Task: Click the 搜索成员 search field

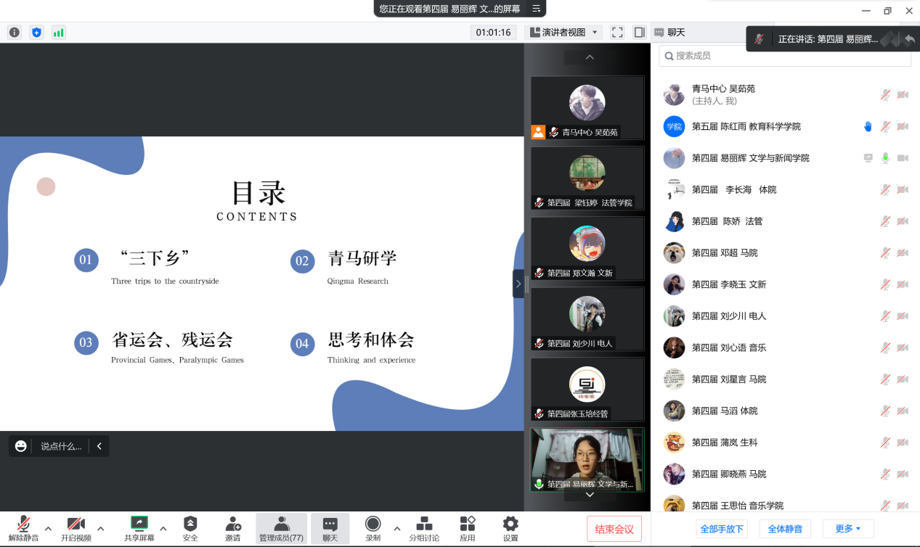Action: click(784, 56)
